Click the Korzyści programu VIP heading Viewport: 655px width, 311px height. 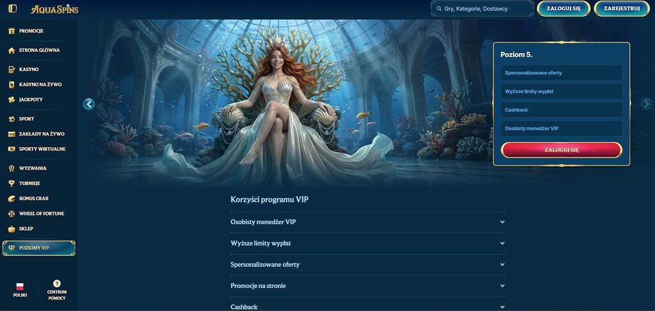(269, 200)
